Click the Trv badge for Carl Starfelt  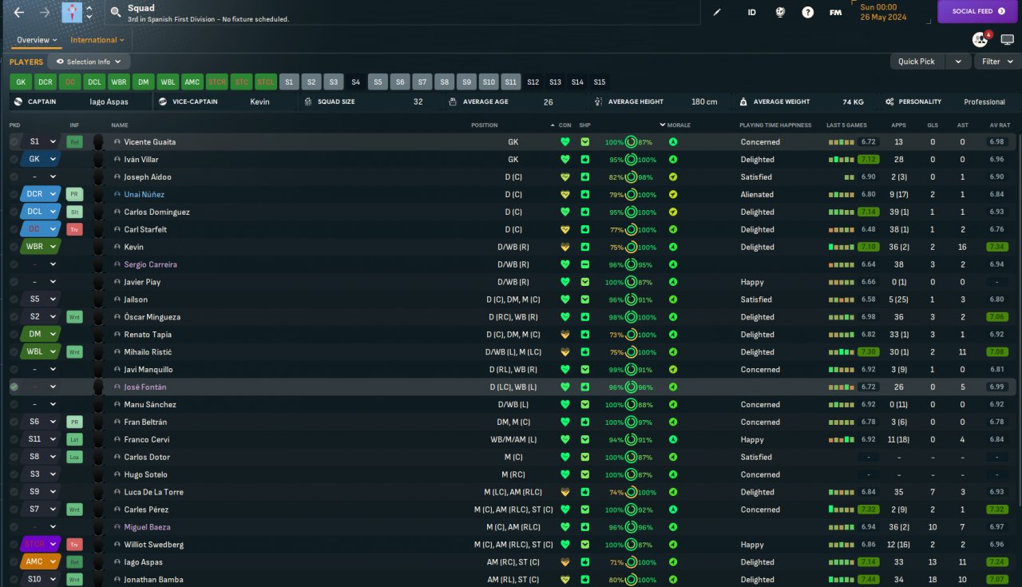coord(74,230)
